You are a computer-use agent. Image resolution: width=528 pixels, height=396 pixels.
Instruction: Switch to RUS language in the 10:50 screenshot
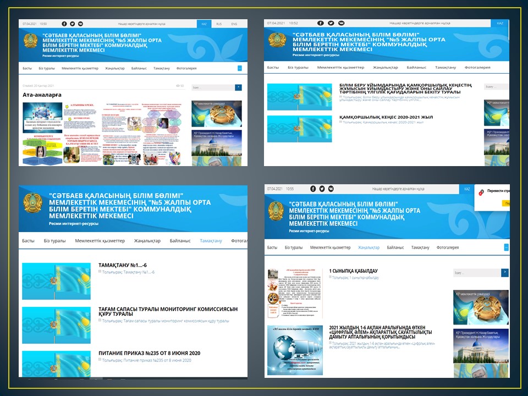click(x=219, y=24)
